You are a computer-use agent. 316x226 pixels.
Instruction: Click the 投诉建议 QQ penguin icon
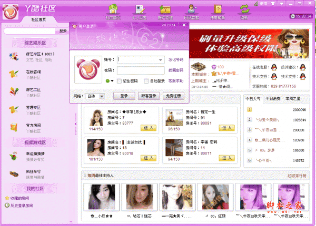click(302, 67)
